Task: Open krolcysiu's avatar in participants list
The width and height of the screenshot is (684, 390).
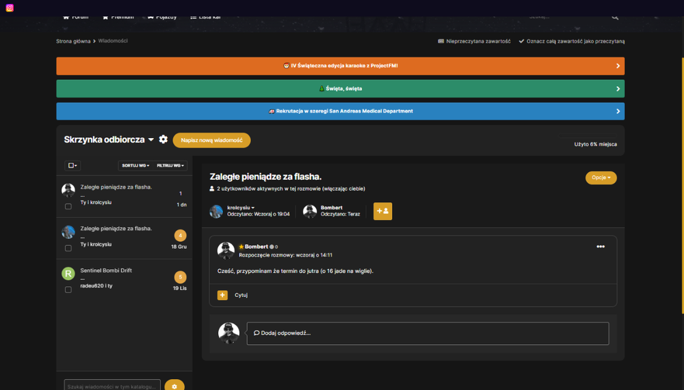Action: pos(216,211)
